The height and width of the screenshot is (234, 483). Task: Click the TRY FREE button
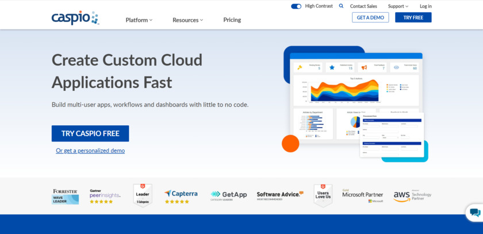click(413, 18)
